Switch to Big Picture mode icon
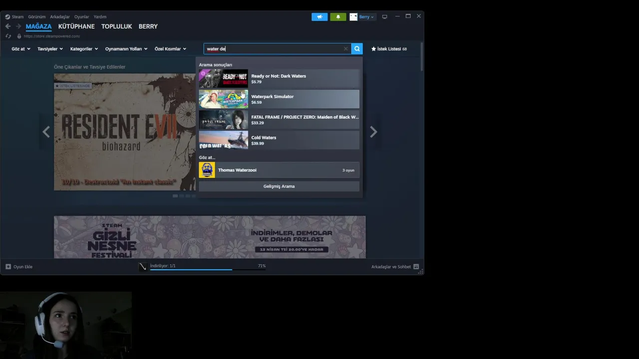 (x=384, y=16)
